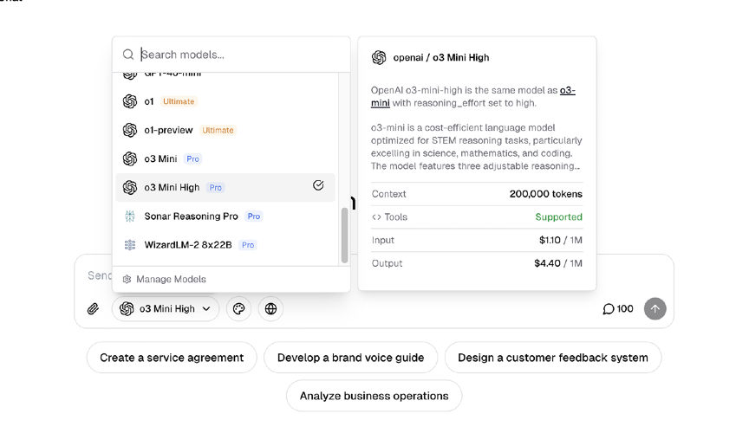Image resolution: width=736 pixels, height=433 pixels.
Task: Click the paperclip attach file icon
Action: click(x=93, y=308)
